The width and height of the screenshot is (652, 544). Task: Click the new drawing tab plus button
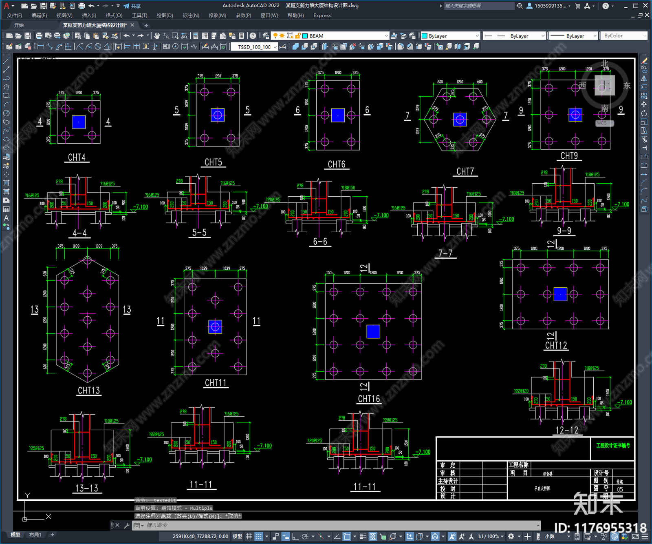click(146, 25)
